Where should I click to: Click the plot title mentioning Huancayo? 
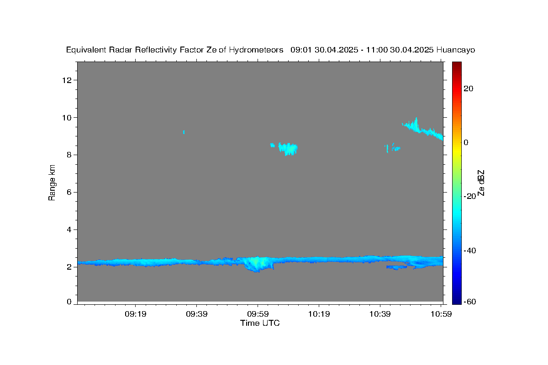click(270, 50)
